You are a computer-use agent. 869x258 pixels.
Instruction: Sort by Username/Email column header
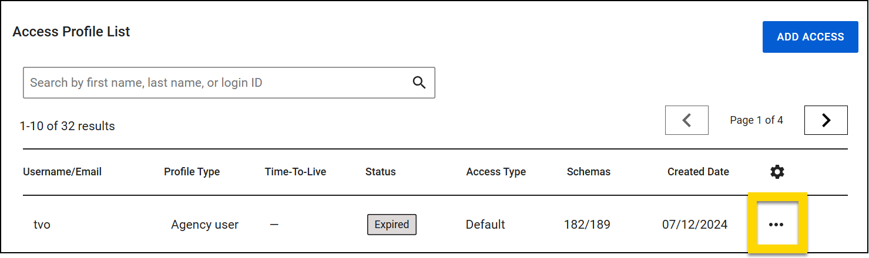[62, 172]
